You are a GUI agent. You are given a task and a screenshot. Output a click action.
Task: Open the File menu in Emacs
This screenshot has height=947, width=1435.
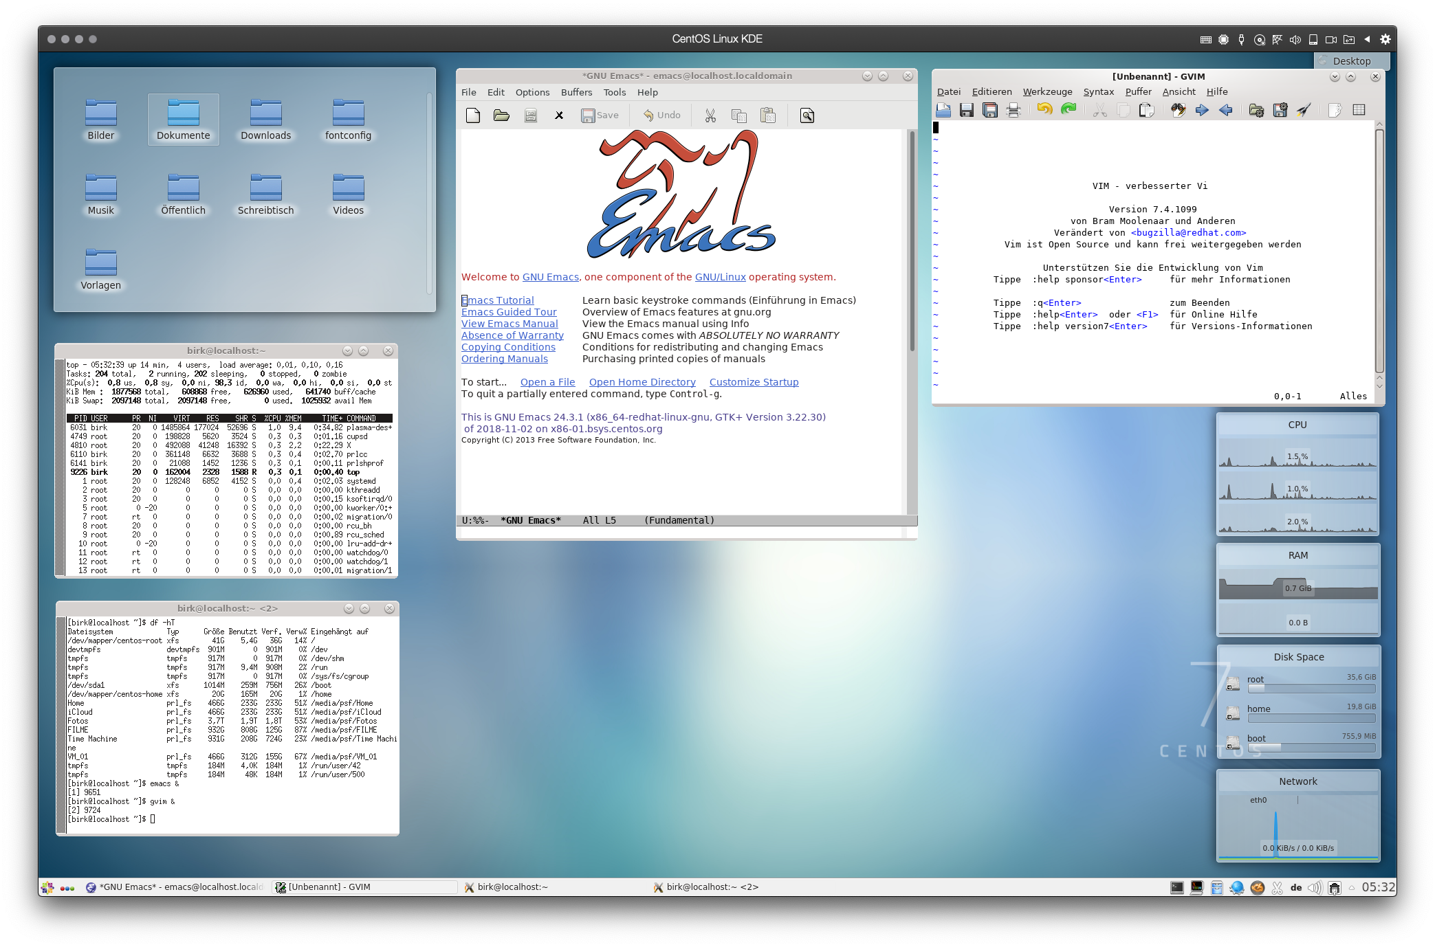[x=469, y=92]
